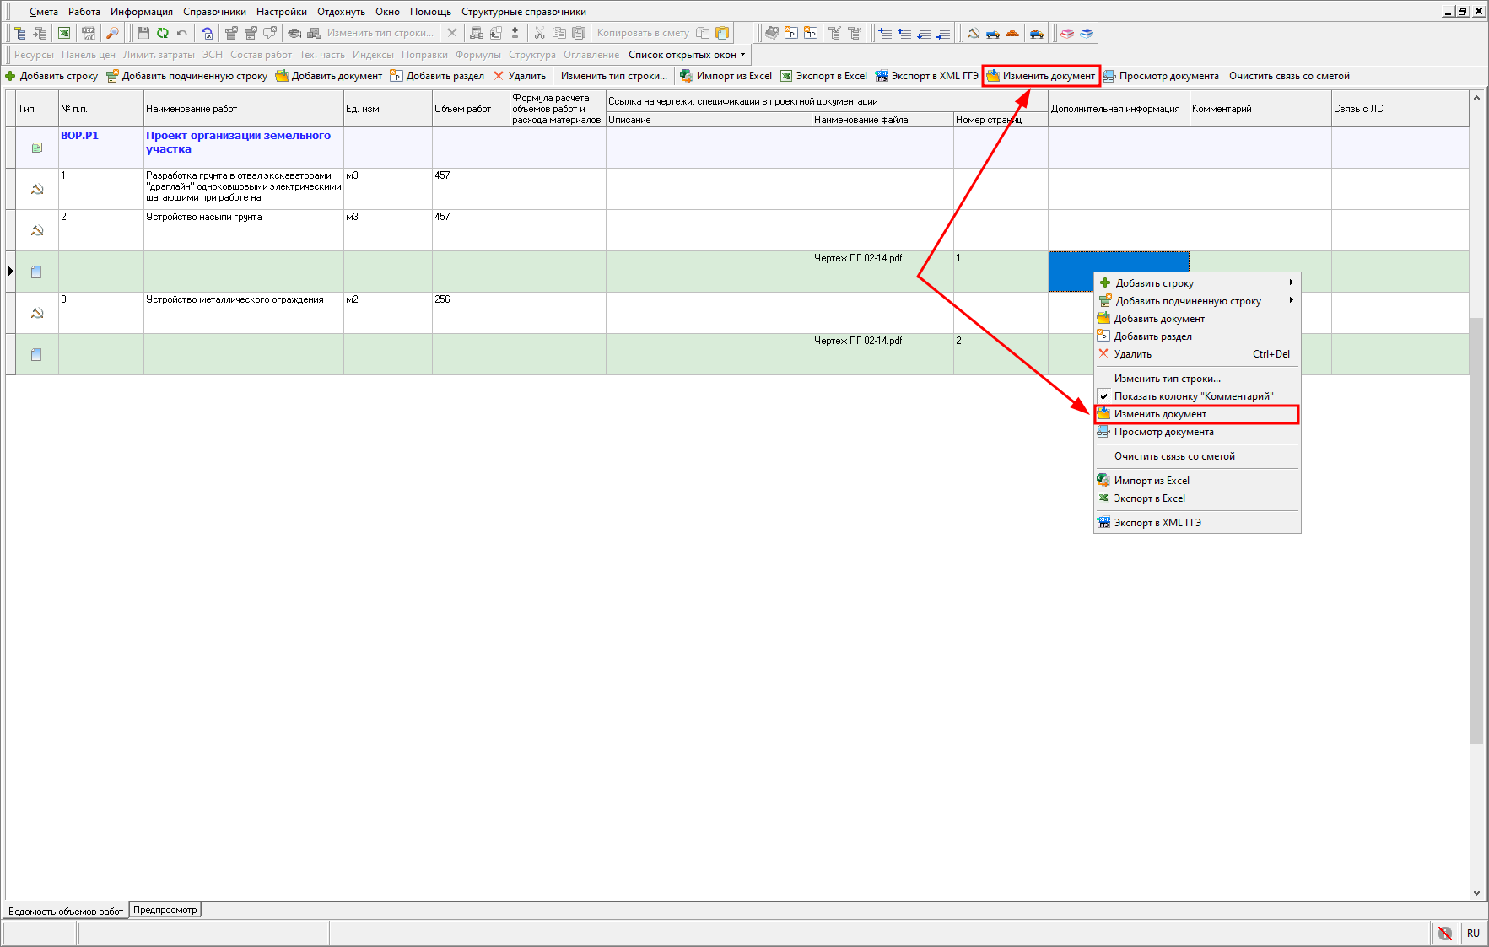Click the hammer and sickle works icon
Image resolution: width=1489 pixels, height=947 pixels.
[x=974, y=33]
